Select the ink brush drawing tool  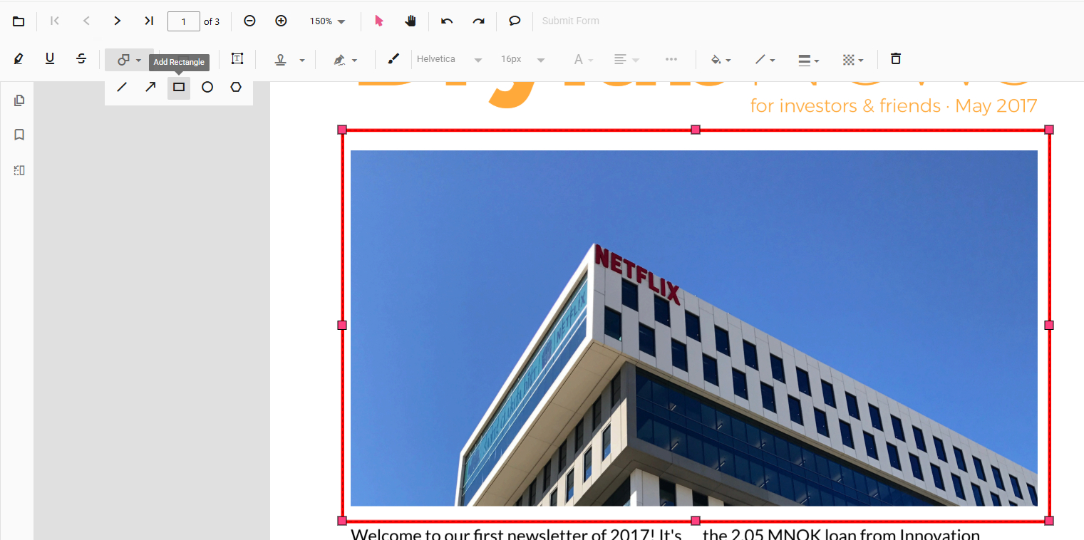393,59
